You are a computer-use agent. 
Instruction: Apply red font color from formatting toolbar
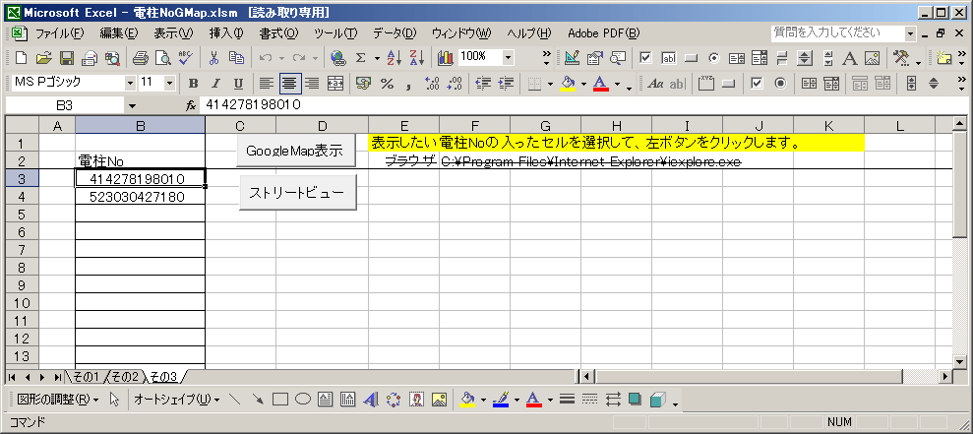pyautogui.click(x=601, y=84)
